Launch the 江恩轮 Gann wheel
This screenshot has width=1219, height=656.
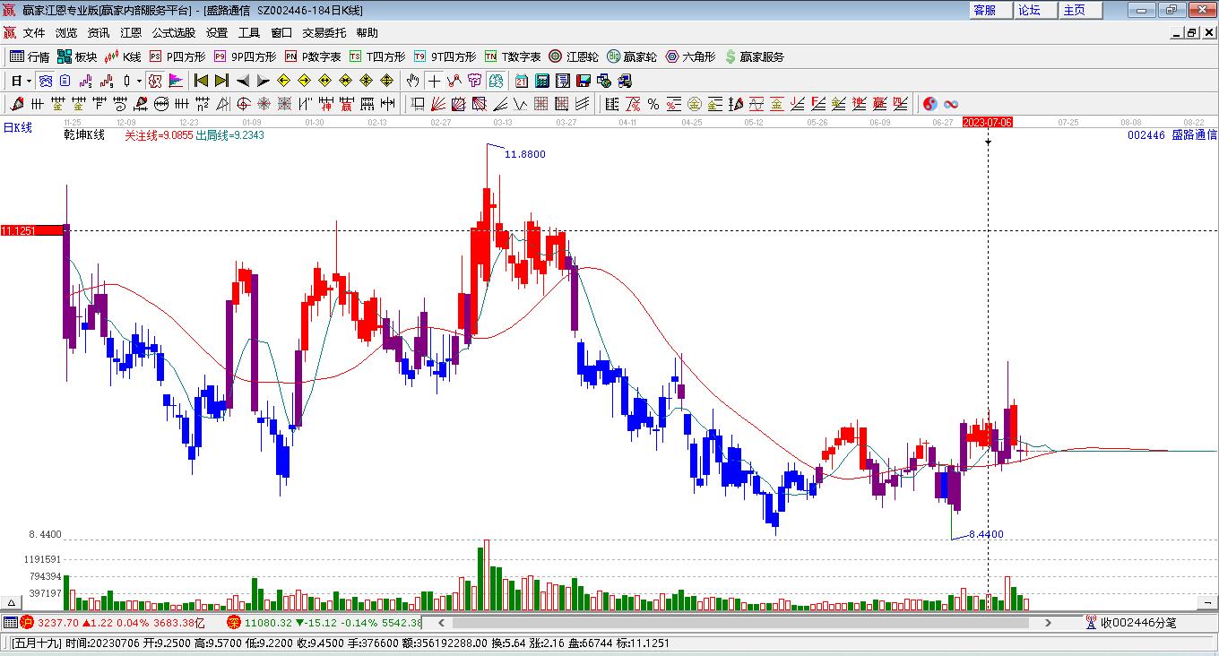click(574, 56)
